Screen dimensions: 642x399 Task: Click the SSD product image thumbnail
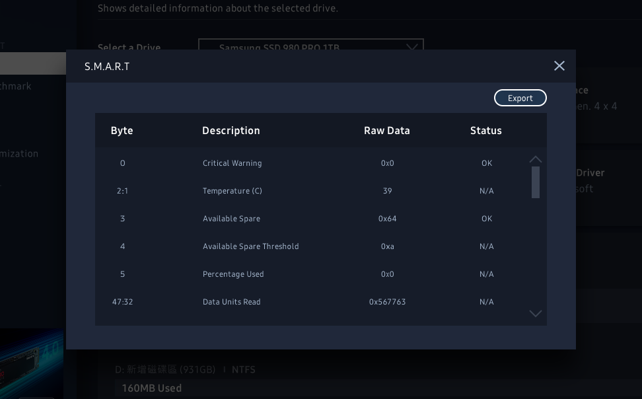click(x=32, y=363)
